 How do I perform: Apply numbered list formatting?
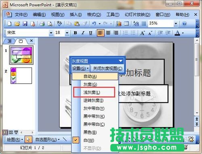tap(125, 33)
